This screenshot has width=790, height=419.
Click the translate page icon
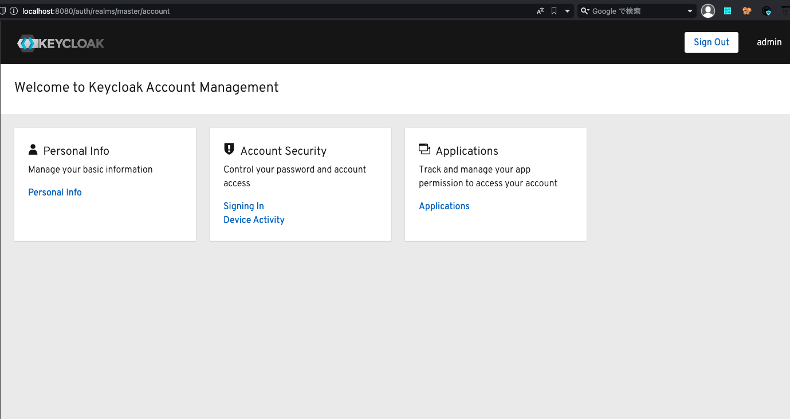[x=540, y=11]
